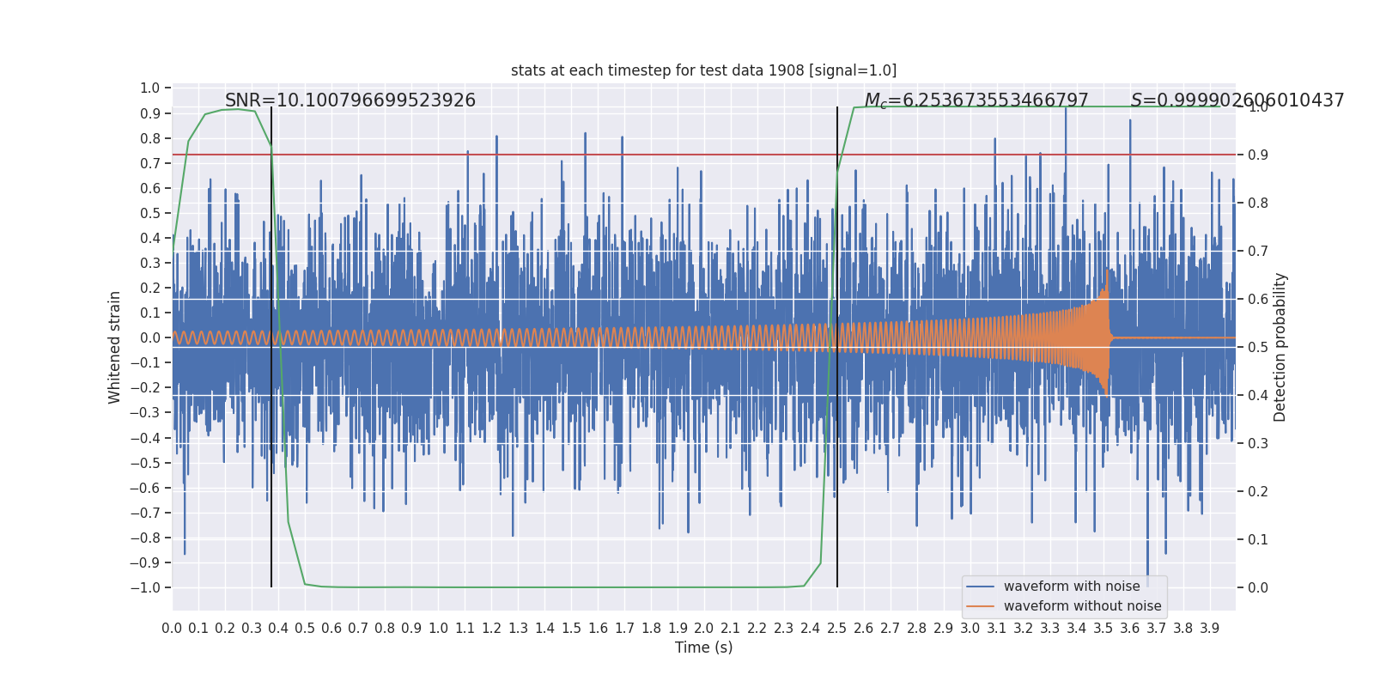Click the 2.0 tick label on the time axis
1374x687 pixels.
(703, 629)
